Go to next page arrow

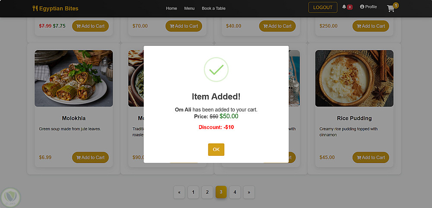coord(248,192)
